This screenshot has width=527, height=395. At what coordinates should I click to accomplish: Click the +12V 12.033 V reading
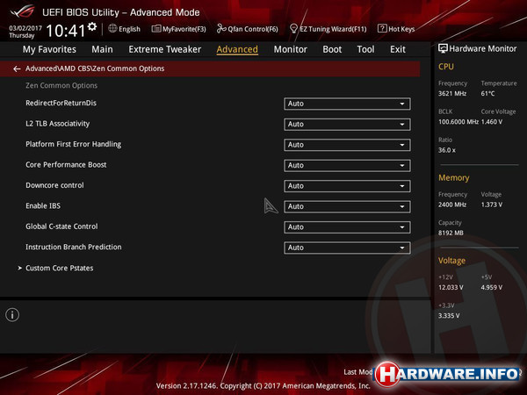451,288
